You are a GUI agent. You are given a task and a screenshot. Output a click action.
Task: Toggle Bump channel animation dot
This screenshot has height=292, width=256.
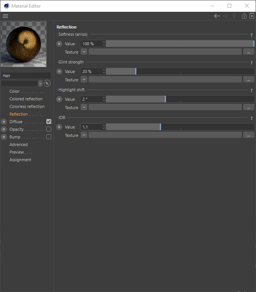pos(4,137)
